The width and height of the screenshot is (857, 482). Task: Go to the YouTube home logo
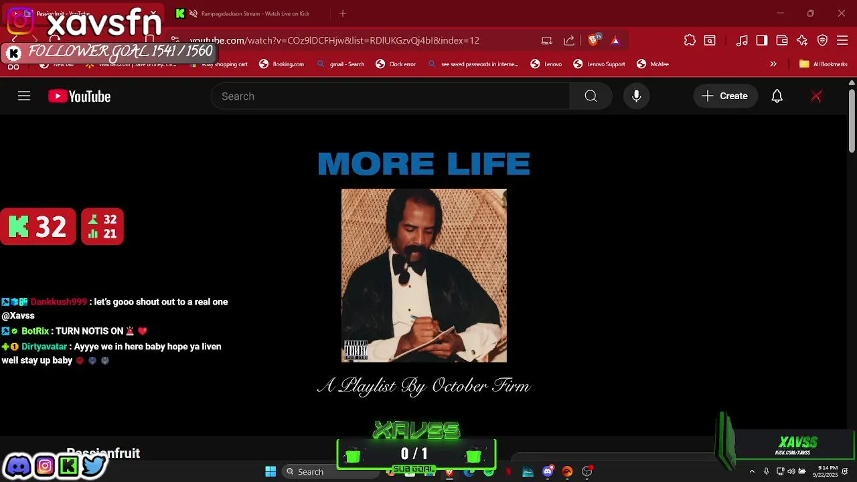pyautogui.click(x=79, y=96)
